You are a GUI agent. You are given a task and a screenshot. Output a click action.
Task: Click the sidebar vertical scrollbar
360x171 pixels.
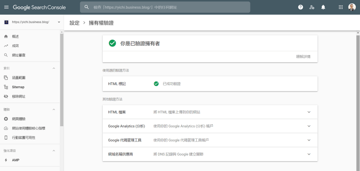[62, 80]
